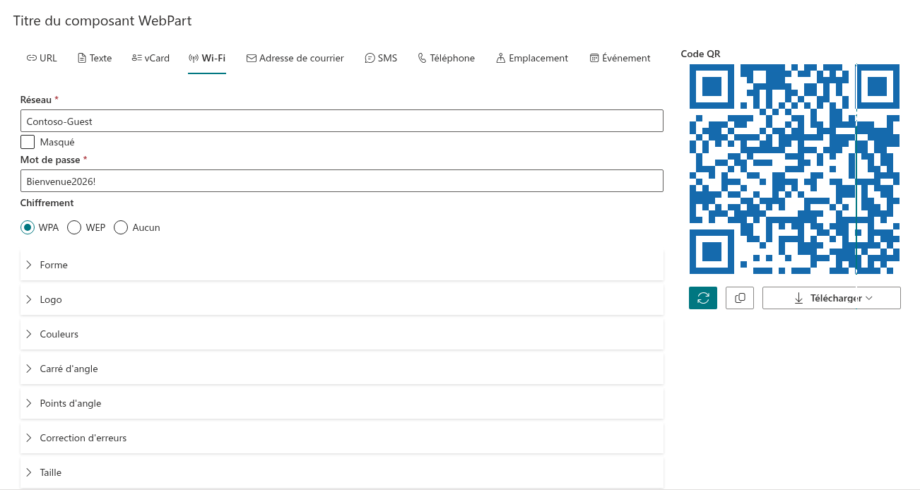920x490 pixels.
Task: Click the "Chiffrement" label
Action: (x=47, y=203)
